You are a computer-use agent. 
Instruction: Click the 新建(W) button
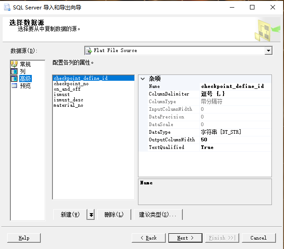[70, 214]
